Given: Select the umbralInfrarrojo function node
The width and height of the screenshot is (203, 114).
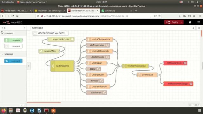Looking at the screenshot, I should pos(98,87).
